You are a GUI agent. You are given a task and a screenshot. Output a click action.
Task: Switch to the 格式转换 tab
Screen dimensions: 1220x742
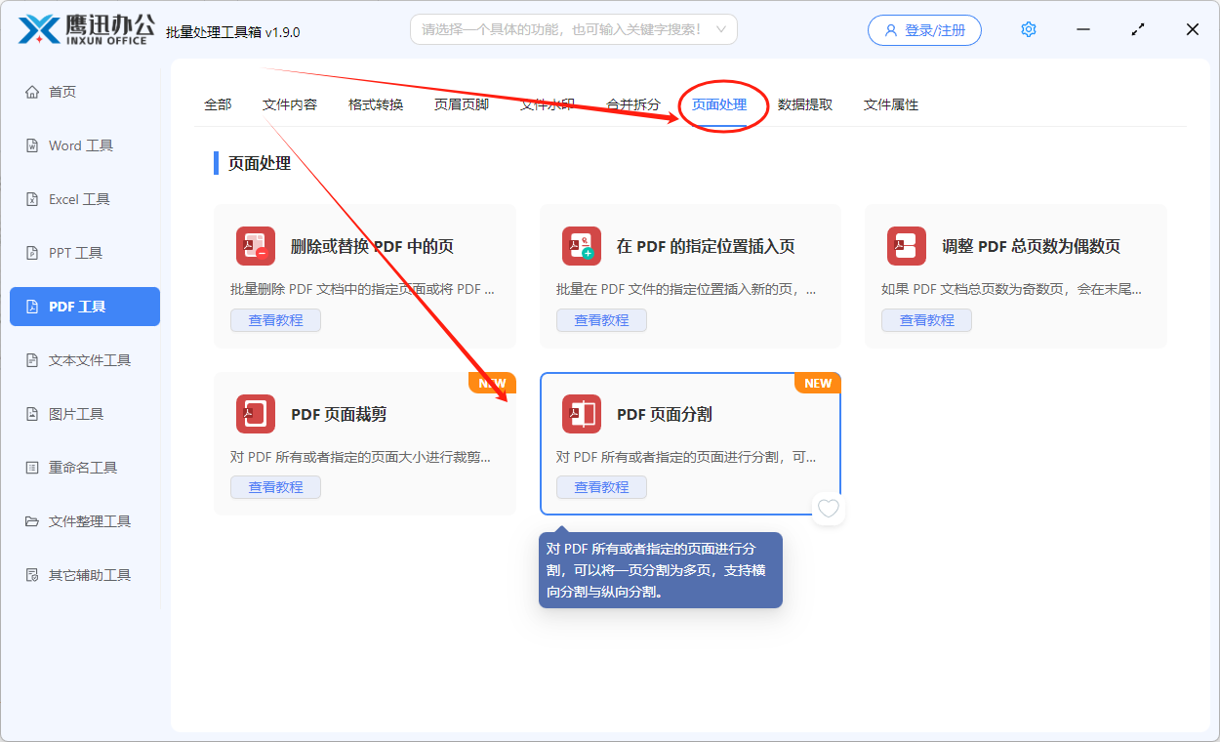[x=376, y=104]
